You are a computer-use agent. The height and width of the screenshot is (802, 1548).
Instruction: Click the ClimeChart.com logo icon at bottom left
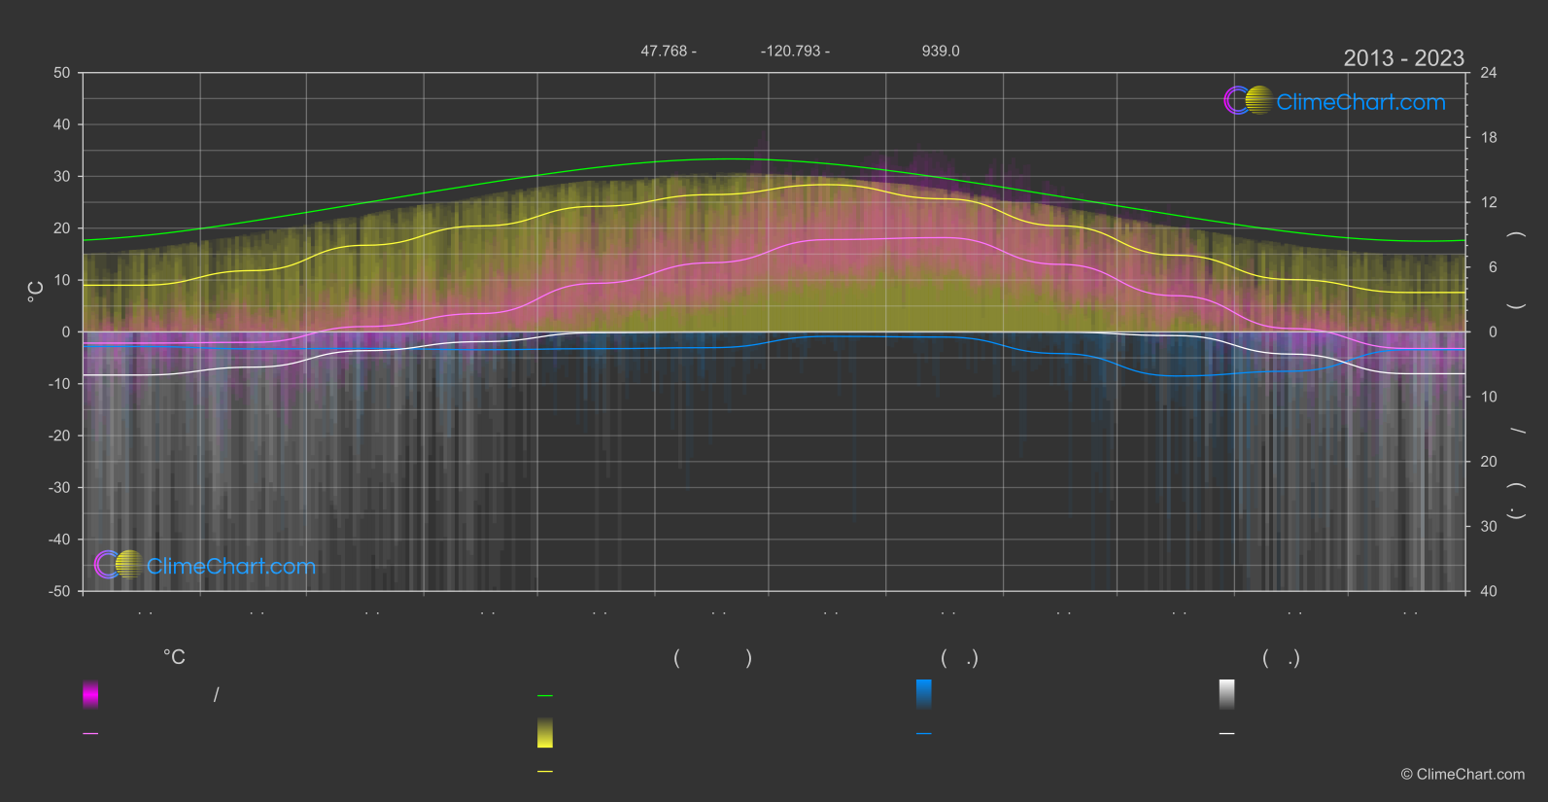[119, 565]
